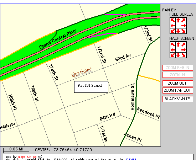Pan full screen up with top arrow

pyautogui.click(x=178, y=20)
